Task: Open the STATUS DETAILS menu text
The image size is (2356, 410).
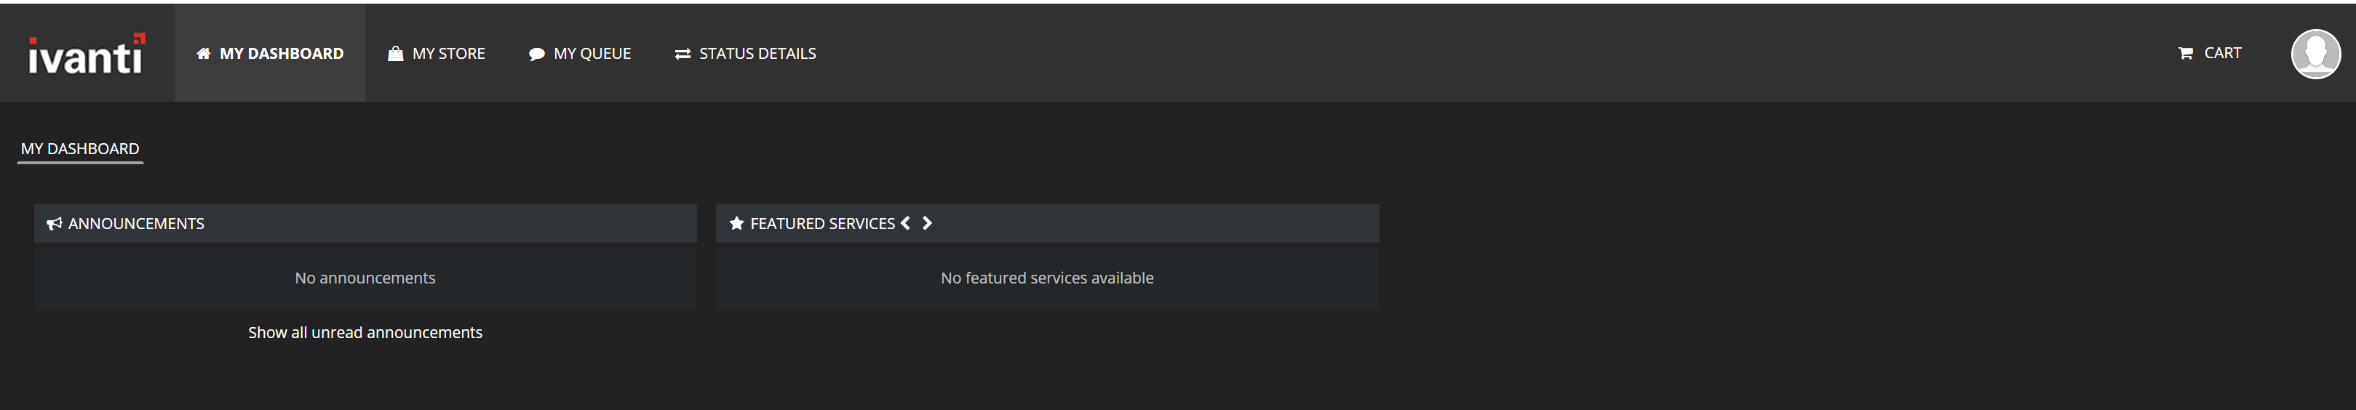Action: click(x=757, y=54)
